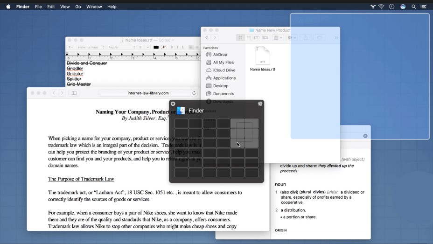Toggle bold in the Name Ideas toolbar
The image size is (433, 244).
(172, 47)
